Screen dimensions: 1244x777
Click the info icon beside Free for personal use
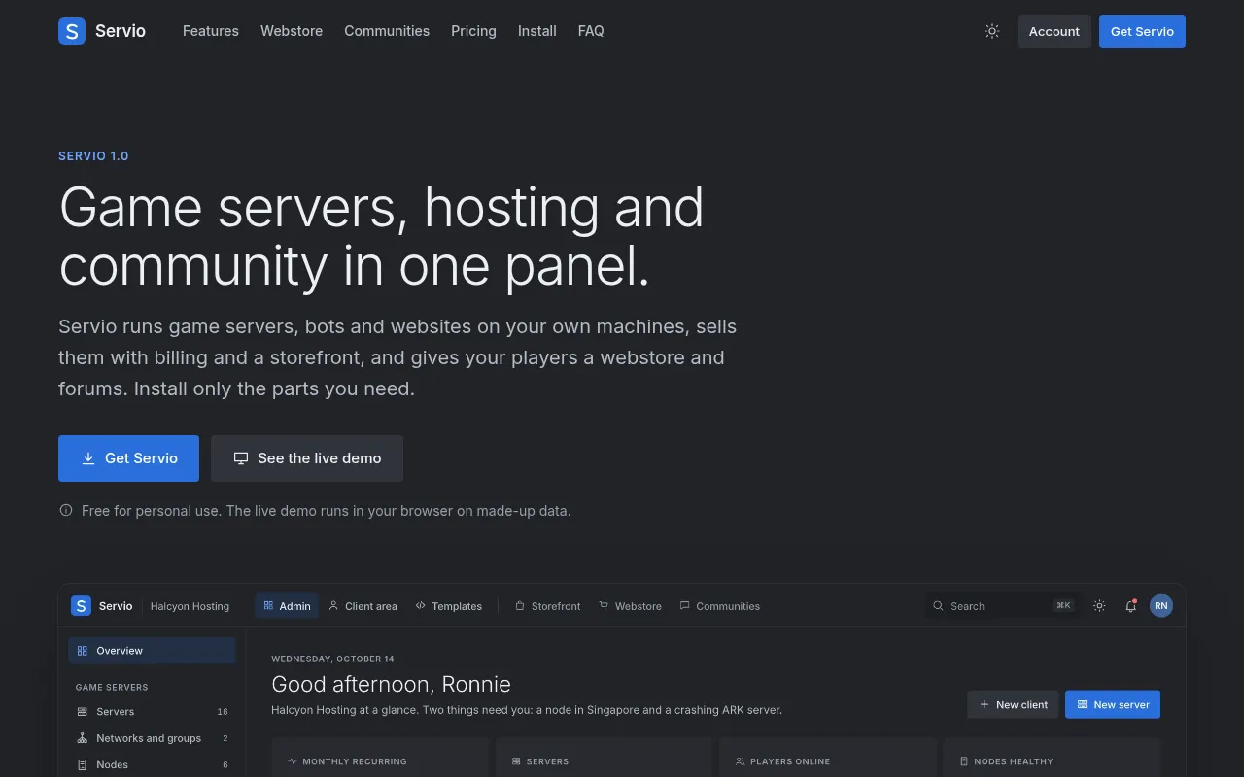(66, 510)
